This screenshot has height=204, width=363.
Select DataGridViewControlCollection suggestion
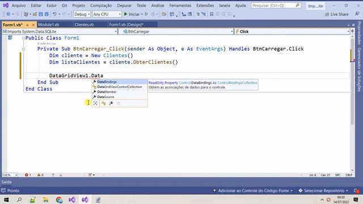pyautogui.click(x=120, y=87)
